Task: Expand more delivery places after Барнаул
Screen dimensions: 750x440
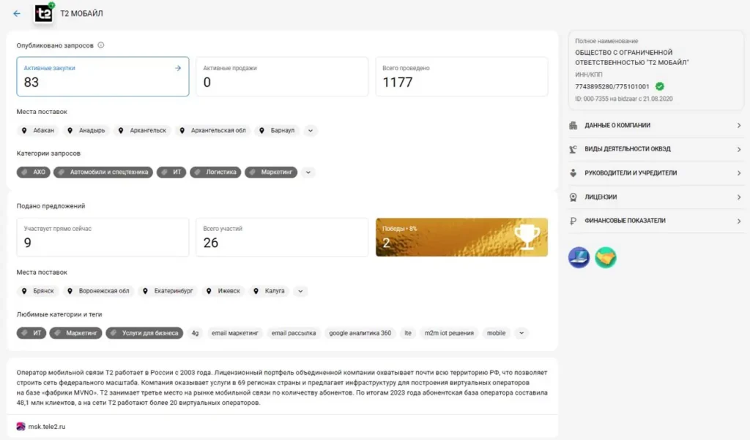Action: point(310,131)
